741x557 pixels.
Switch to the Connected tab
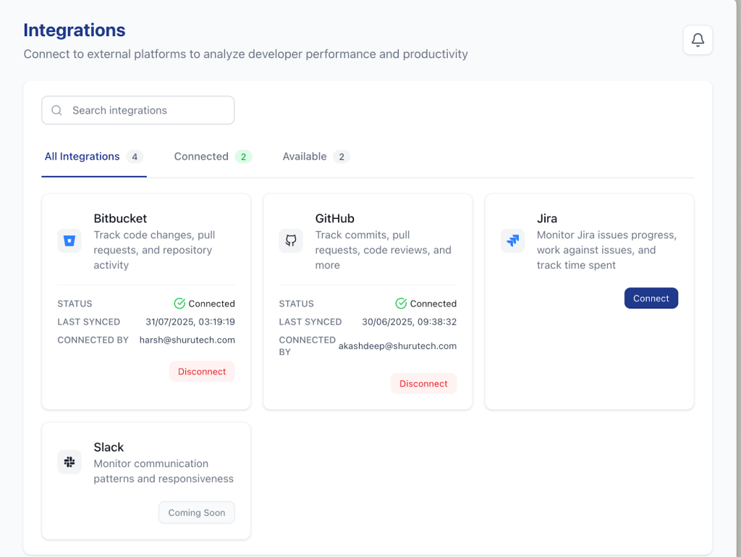[213, 157]
